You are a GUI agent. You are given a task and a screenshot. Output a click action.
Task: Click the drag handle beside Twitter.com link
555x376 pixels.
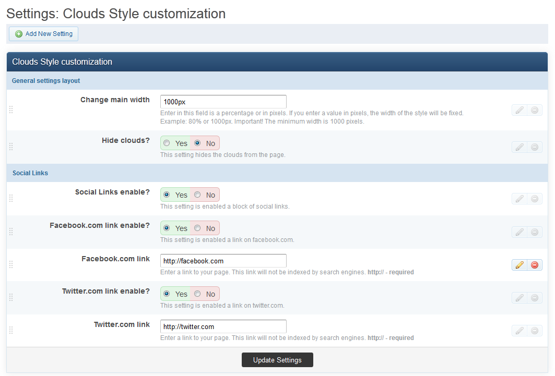pos(11,331)
